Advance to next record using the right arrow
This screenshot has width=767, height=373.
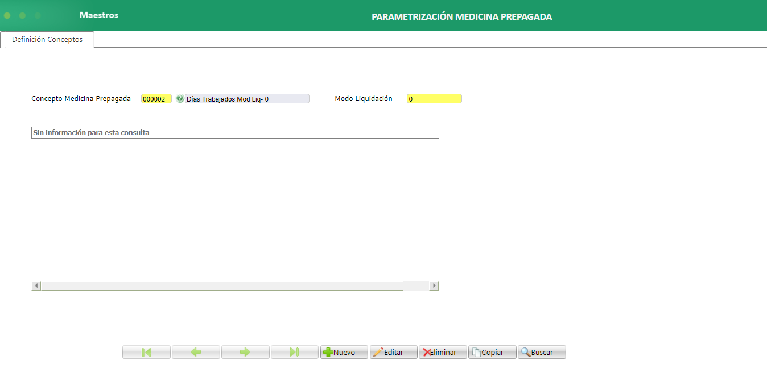tap(245, 352)
